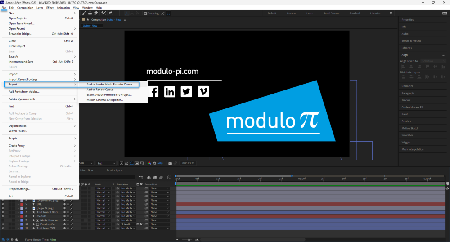This screenshot has height=242, width=450.
Task: Toggle the Snapping checkbox
Action: pyautogui.click(x=145, y=13)
